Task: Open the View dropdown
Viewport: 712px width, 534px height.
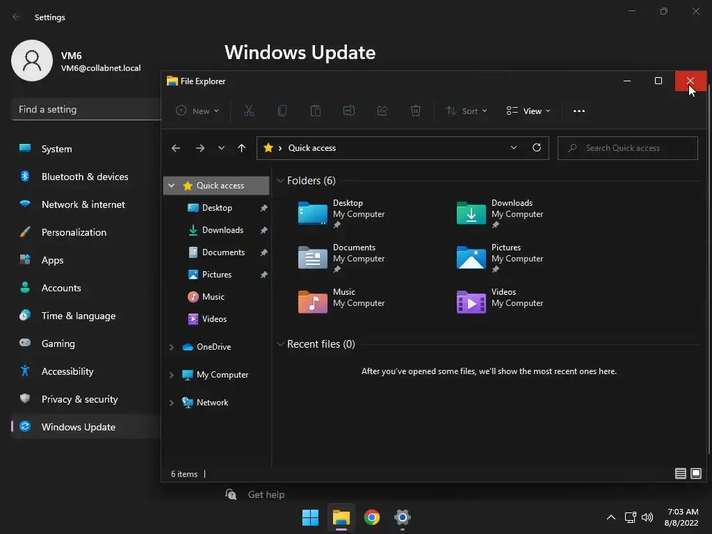Action: coord(528,111)
